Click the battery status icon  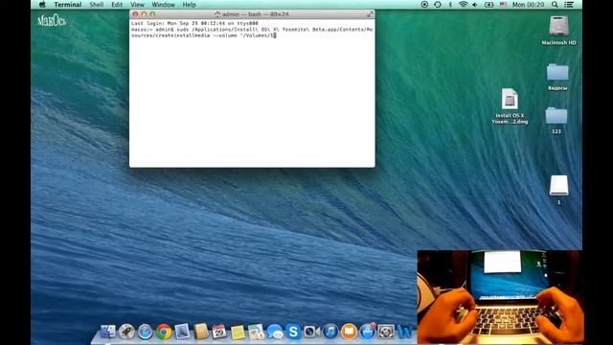489,5
